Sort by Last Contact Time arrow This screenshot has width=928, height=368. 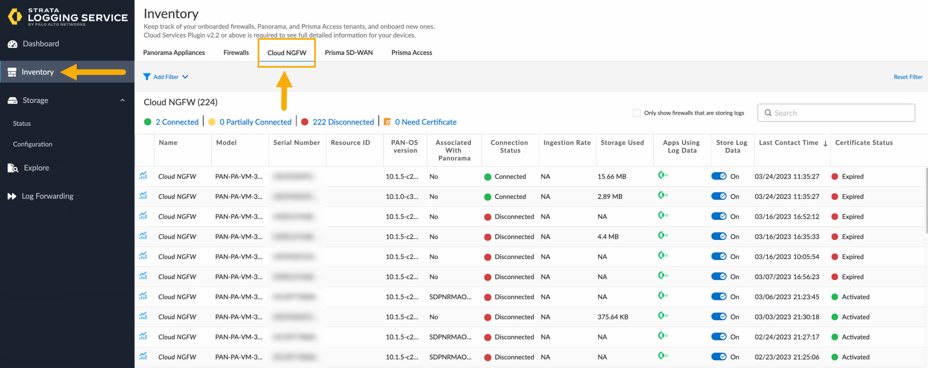coord(825,144)
